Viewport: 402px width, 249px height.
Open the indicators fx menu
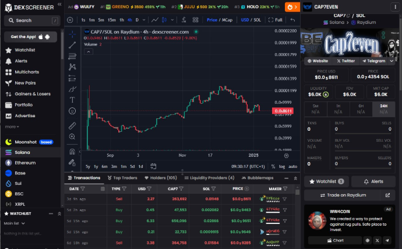coord(184,20)
